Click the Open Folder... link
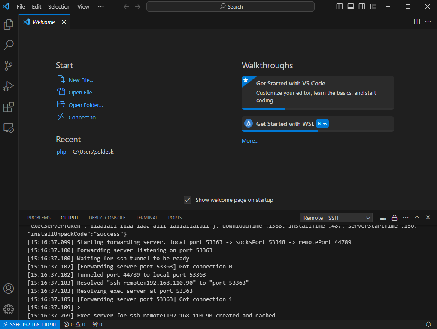437x329 pixels. [85, 105]
